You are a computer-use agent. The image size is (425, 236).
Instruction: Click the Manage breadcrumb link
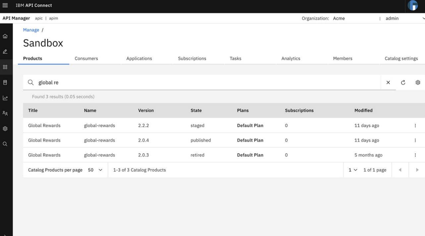tap(31, 30)
